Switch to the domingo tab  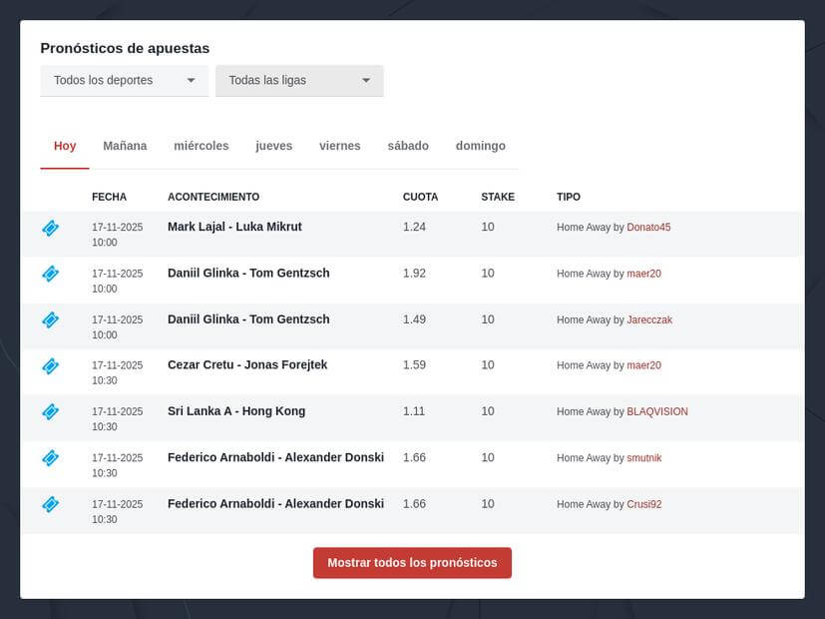pyautogui.click(x=480, y=145)
